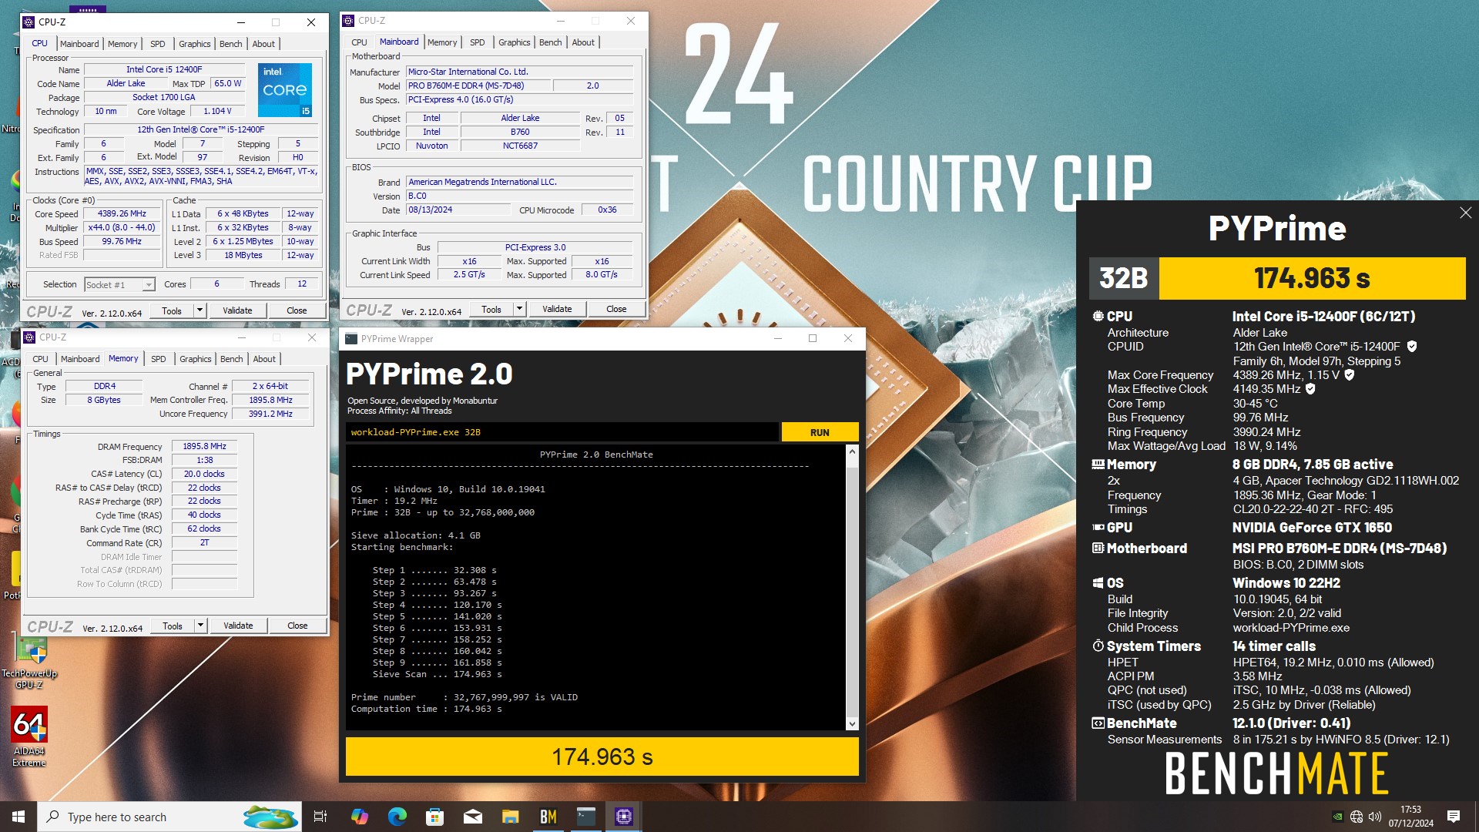
Task: Click Close button in CPU-Z Mainboard window
Action: click(x=616, y=309)
